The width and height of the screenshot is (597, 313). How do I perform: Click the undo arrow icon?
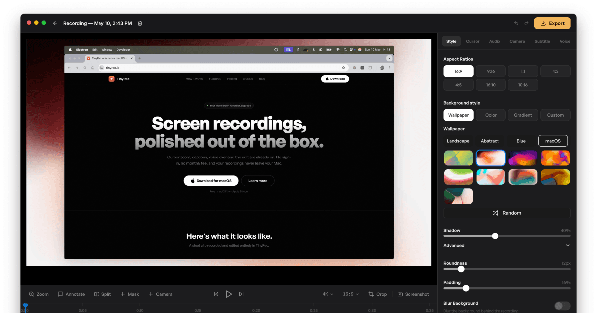pos(516,23)
